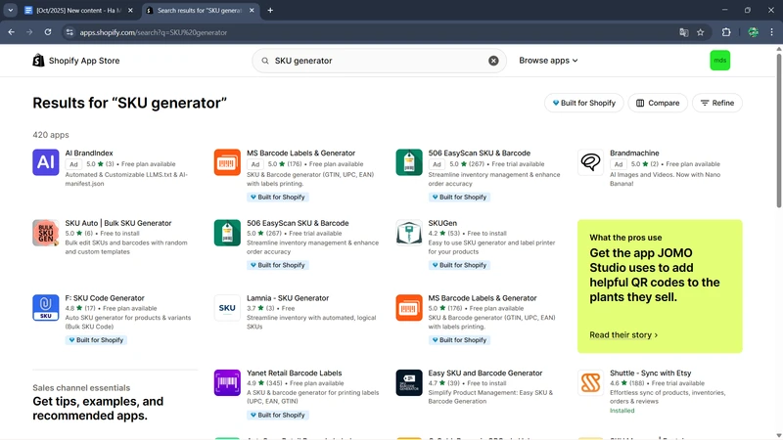The width and height of the screenshot is (783, 440).
Task: Bookmark this page with the star icon
Action: 701,32
